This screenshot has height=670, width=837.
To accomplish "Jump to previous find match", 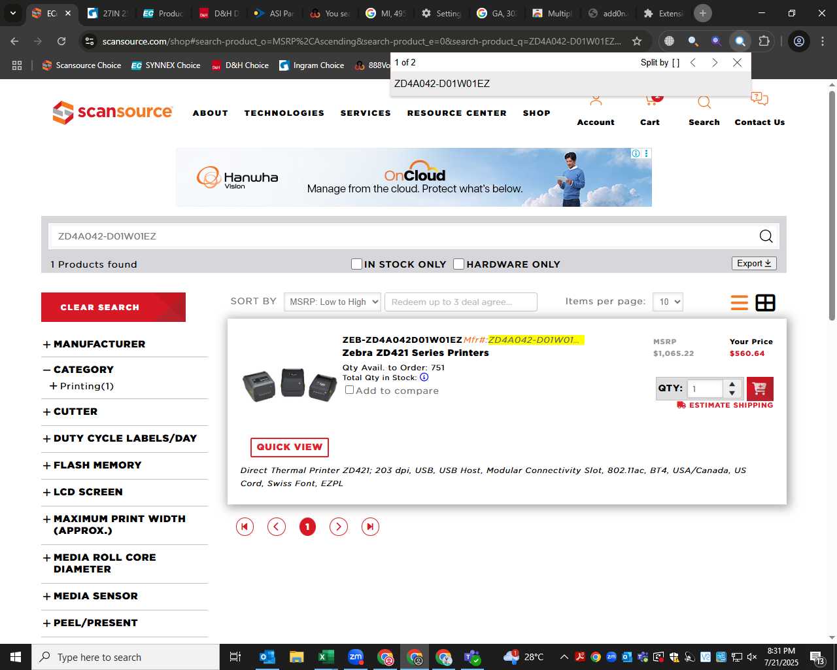I will (x=693, y=62).
